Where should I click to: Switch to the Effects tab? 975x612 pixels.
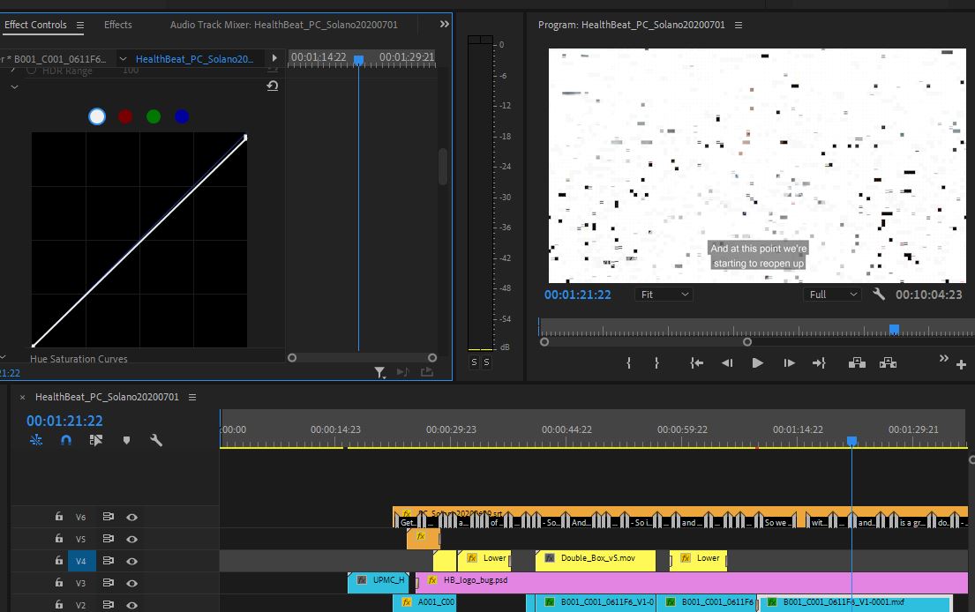click(x=117, y=25)
